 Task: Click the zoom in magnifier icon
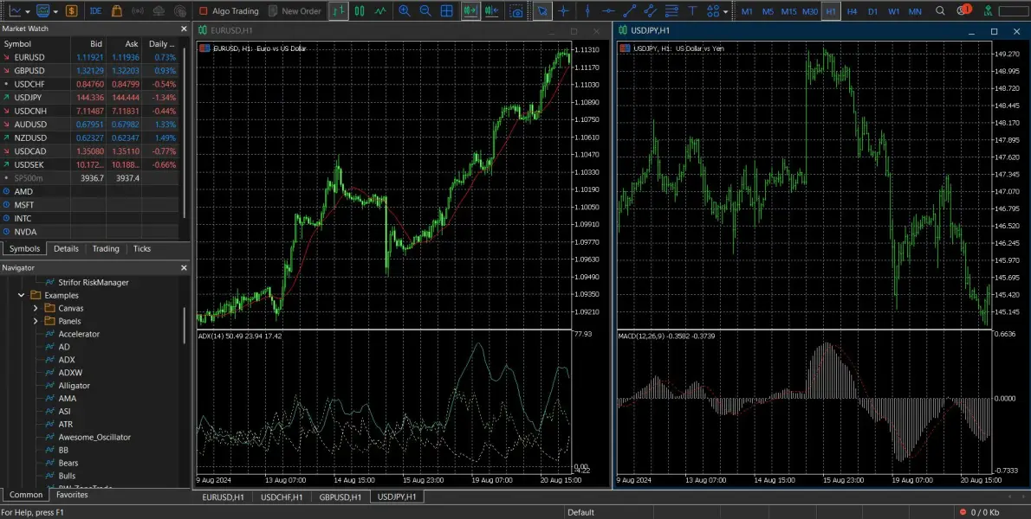[404, 11]
